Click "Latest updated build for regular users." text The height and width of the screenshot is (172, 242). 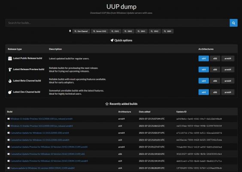click(69, 58)
